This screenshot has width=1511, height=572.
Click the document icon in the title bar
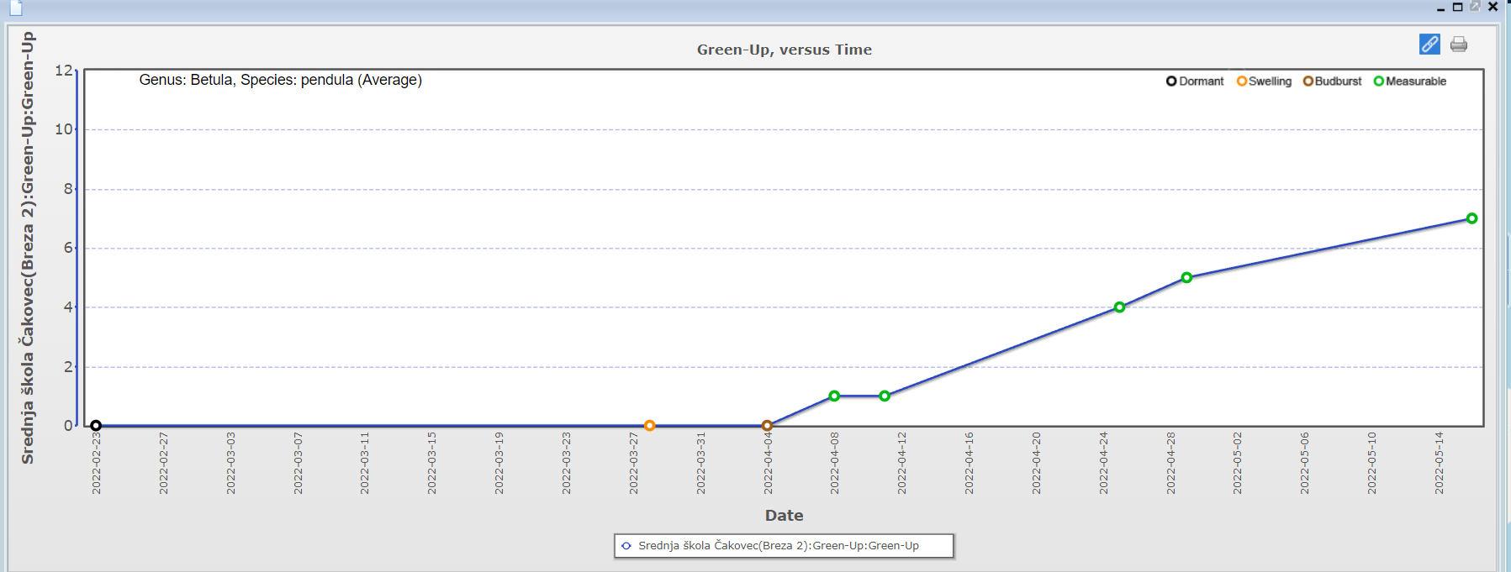[16, 8]
